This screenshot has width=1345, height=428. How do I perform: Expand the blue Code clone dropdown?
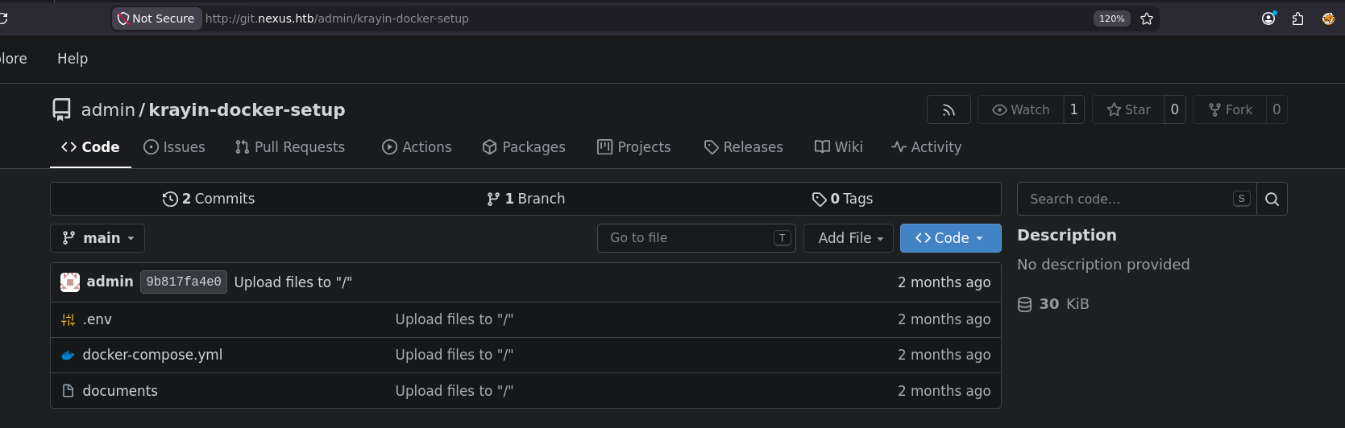[x=950, y=238]
